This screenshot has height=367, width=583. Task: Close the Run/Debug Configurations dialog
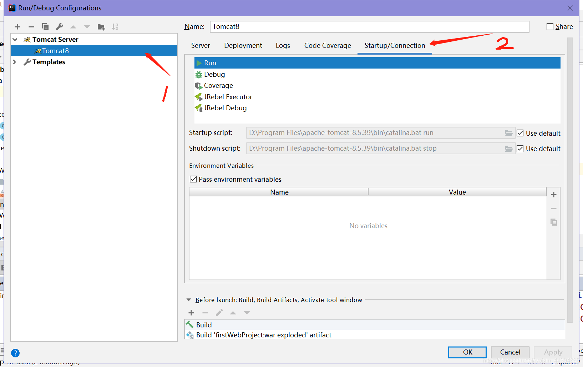pyautogui.click(x=570, y=8)
